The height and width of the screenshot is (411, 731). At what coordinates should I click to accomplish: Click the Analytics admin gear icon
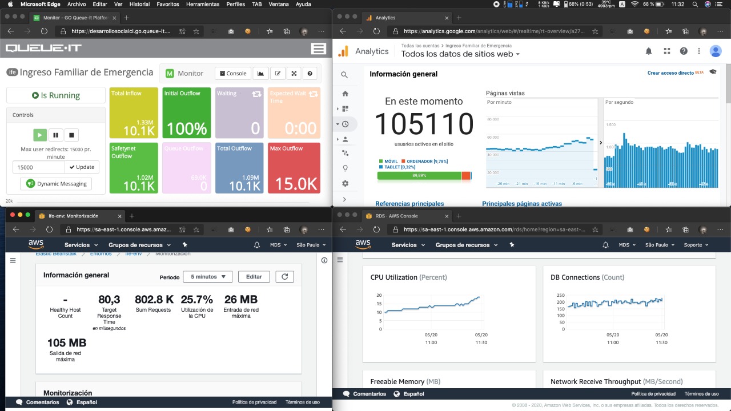click(345, 184)
